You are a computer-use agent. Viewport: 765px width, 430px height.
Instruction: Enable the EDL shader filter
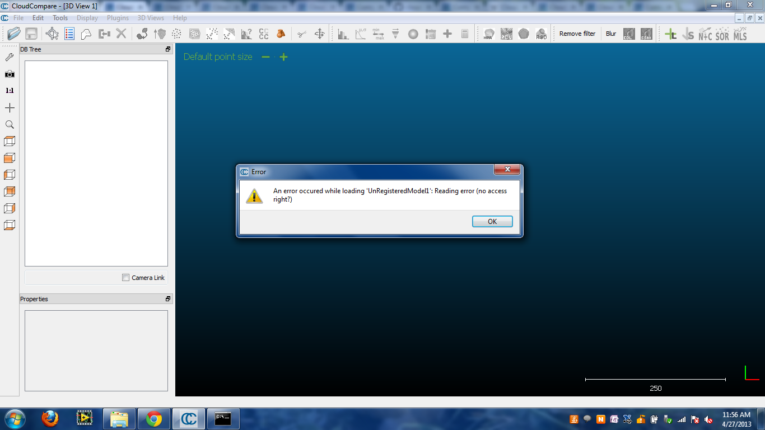pos(628,34)
